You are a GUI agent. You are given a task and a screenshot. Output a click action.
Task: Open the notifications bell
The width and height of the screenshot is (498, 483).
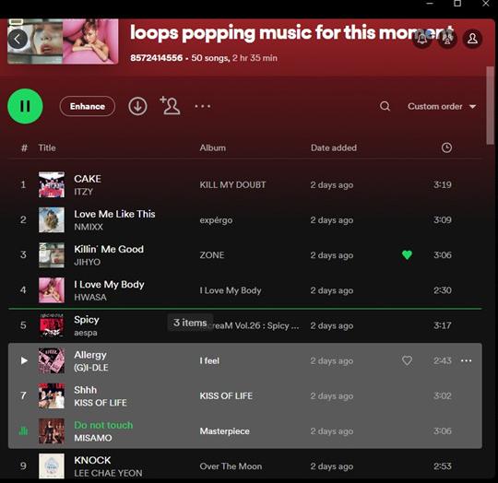422,39
